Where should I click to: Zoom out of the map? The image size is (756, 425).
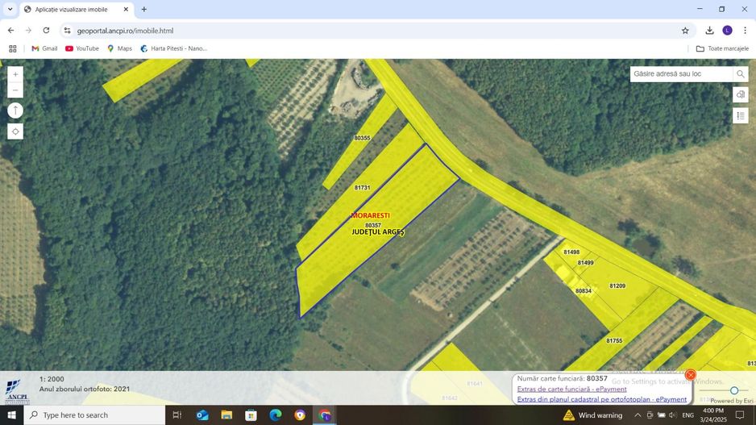[x=15, y=90]
